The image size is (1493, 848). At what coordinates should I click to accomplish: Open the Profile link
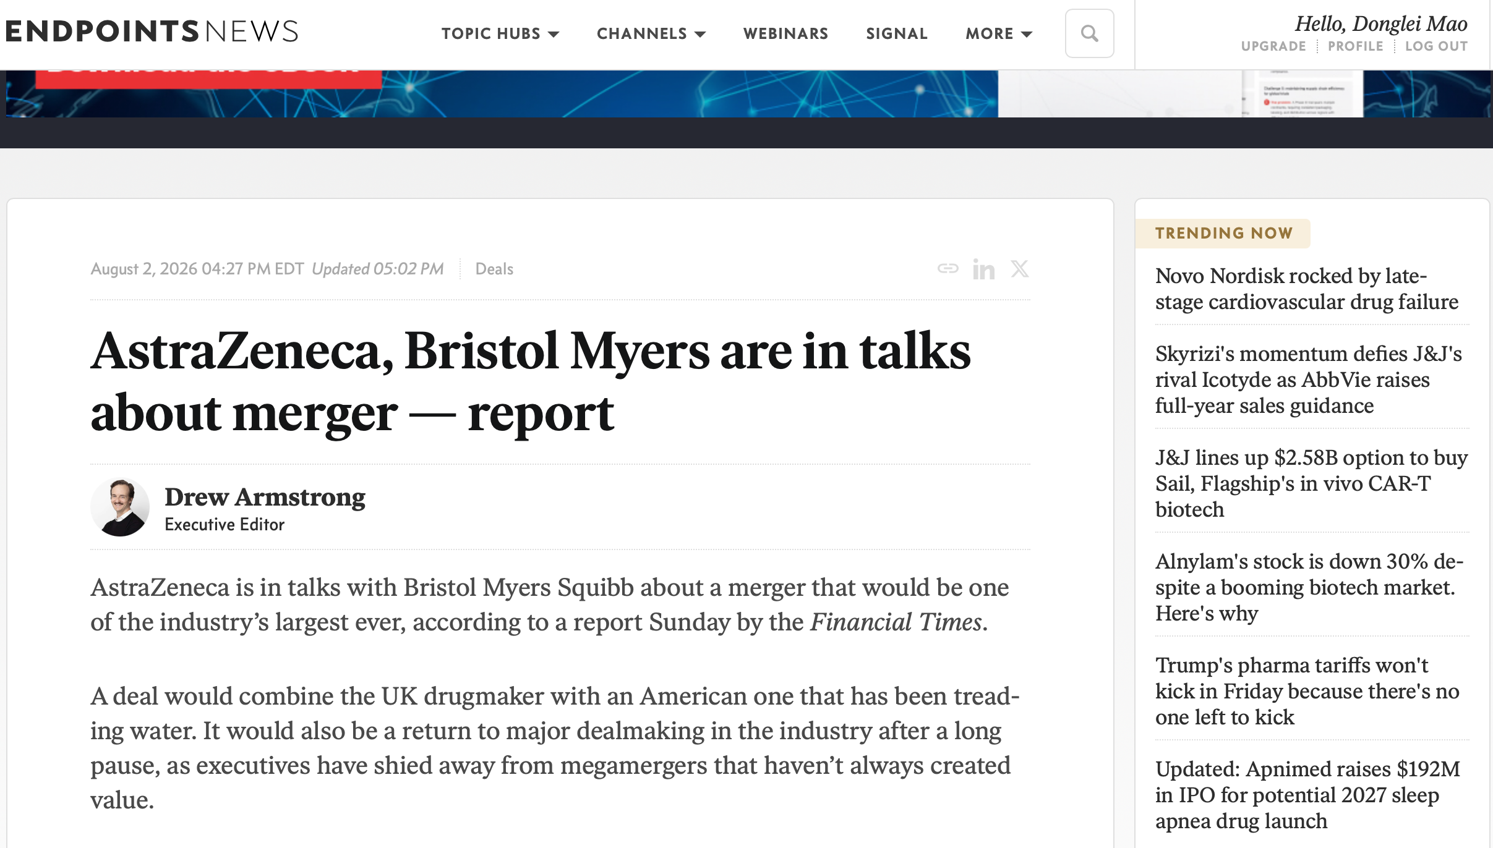(x=1355, y=46)
